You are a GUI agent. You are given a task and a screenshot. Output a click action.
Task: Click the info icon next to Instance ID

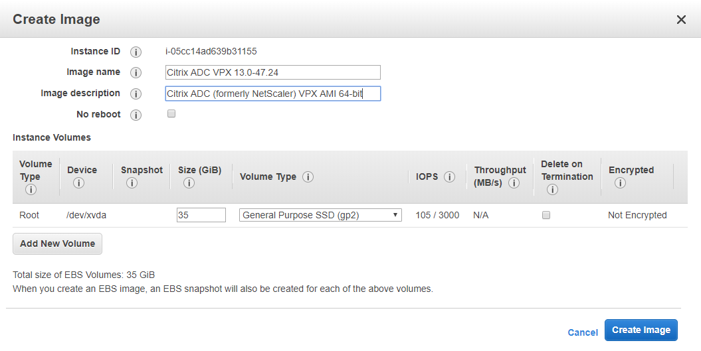pyautogui.click(x=136, y=52)
